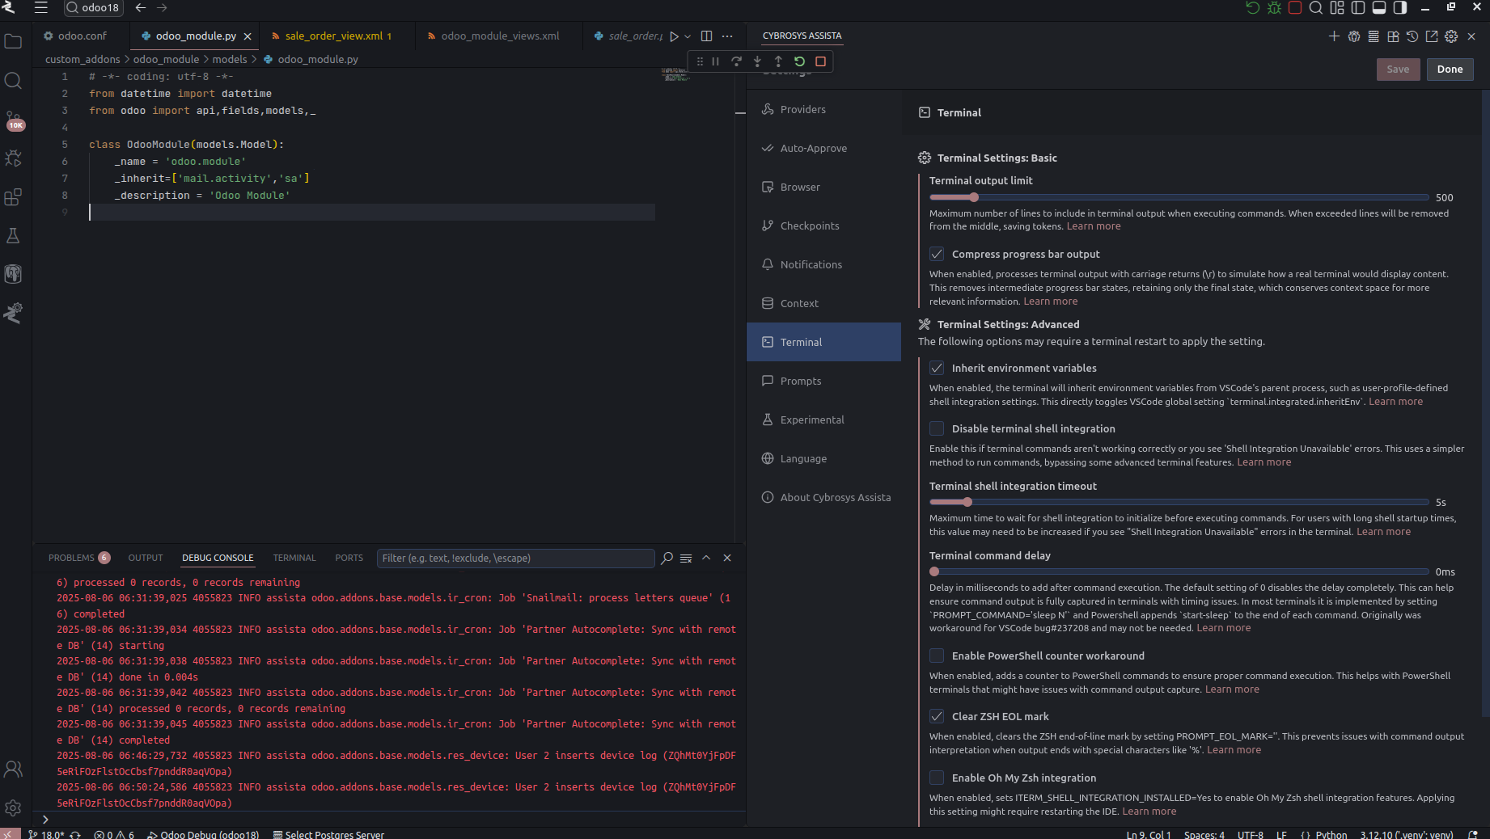This screenshot has width=1490, height=839.
Task: Toggle Compress progress bar output checkbox
Action: click(937, 254)
